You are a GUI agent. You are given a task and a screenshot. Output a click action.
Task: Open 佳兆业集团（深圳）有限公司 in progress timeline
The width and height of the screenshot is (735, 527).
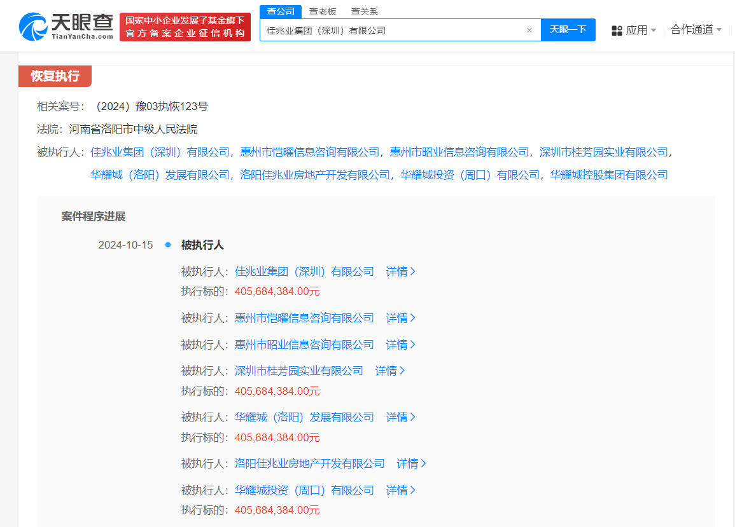coord(304,271)
